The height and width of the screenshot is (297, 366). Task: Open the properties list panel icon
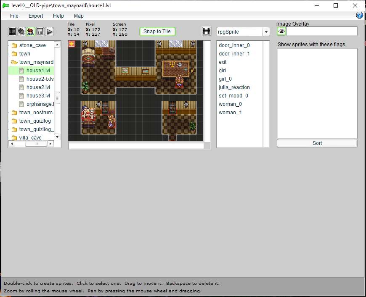click(x=40, y=32)
